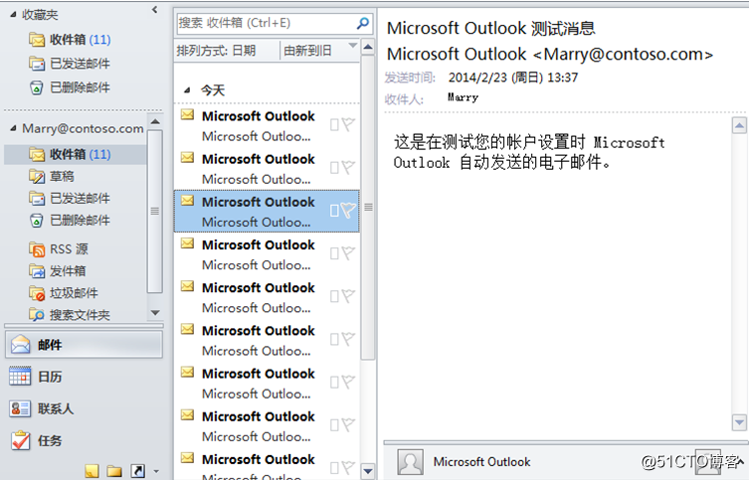Open the Folder List icon at navigation bottom
This screenshot has height=480, width=749.
pyautogui.click(x=114, y=471)
